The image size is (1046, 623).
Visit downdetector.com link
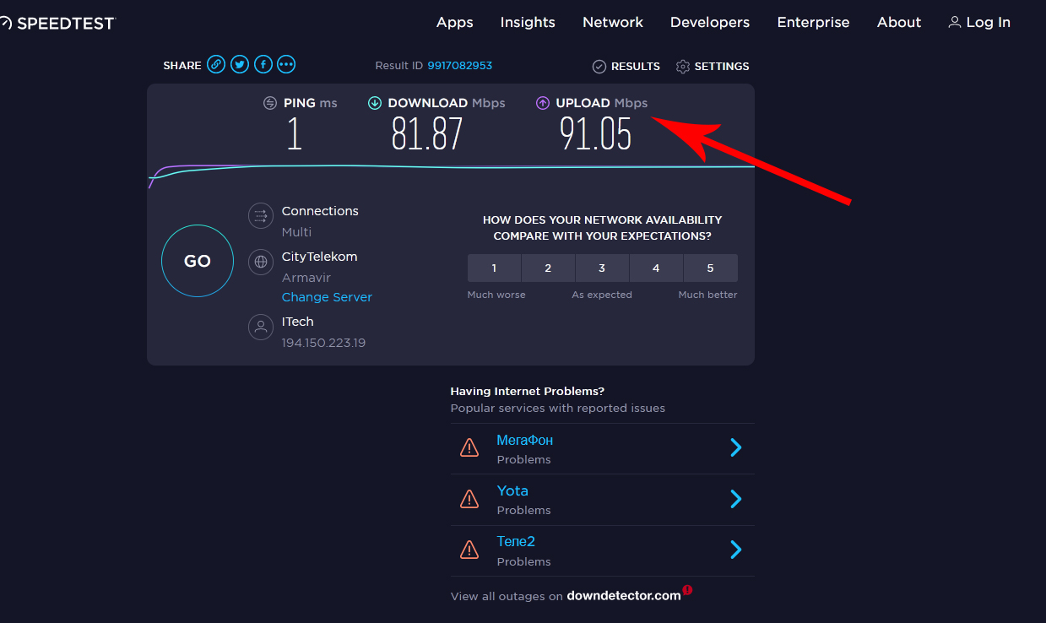tap(624, 596)
